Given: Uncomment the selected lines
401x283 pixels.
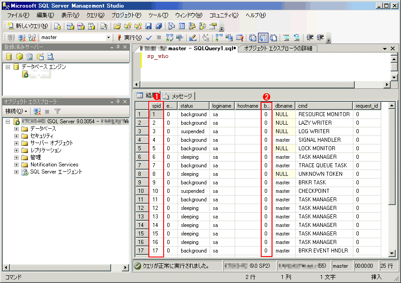Looking at the screenshot, I should tap(297, 38).
